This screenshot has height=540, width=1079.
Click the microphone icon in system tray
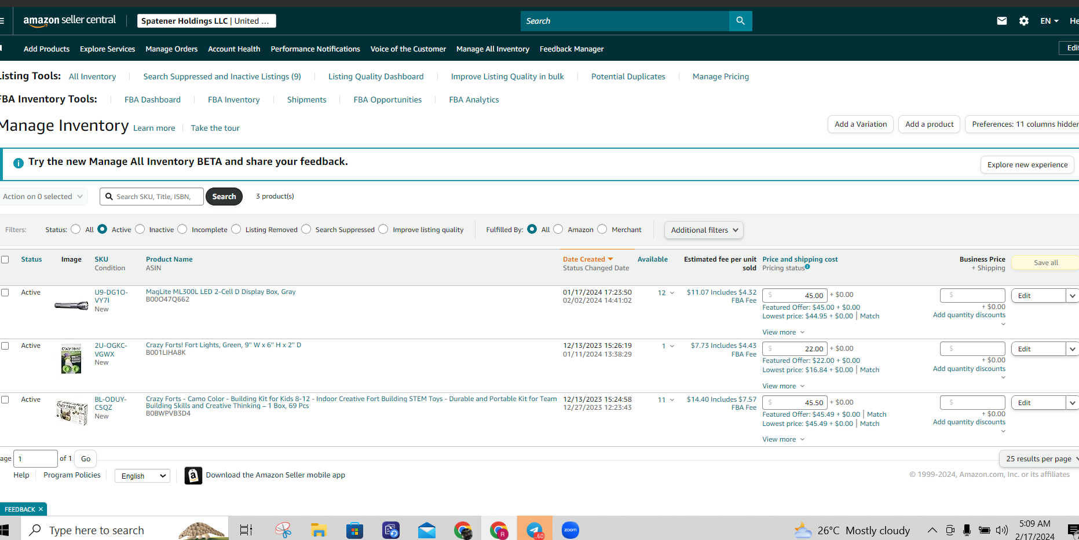click(967, 530)
